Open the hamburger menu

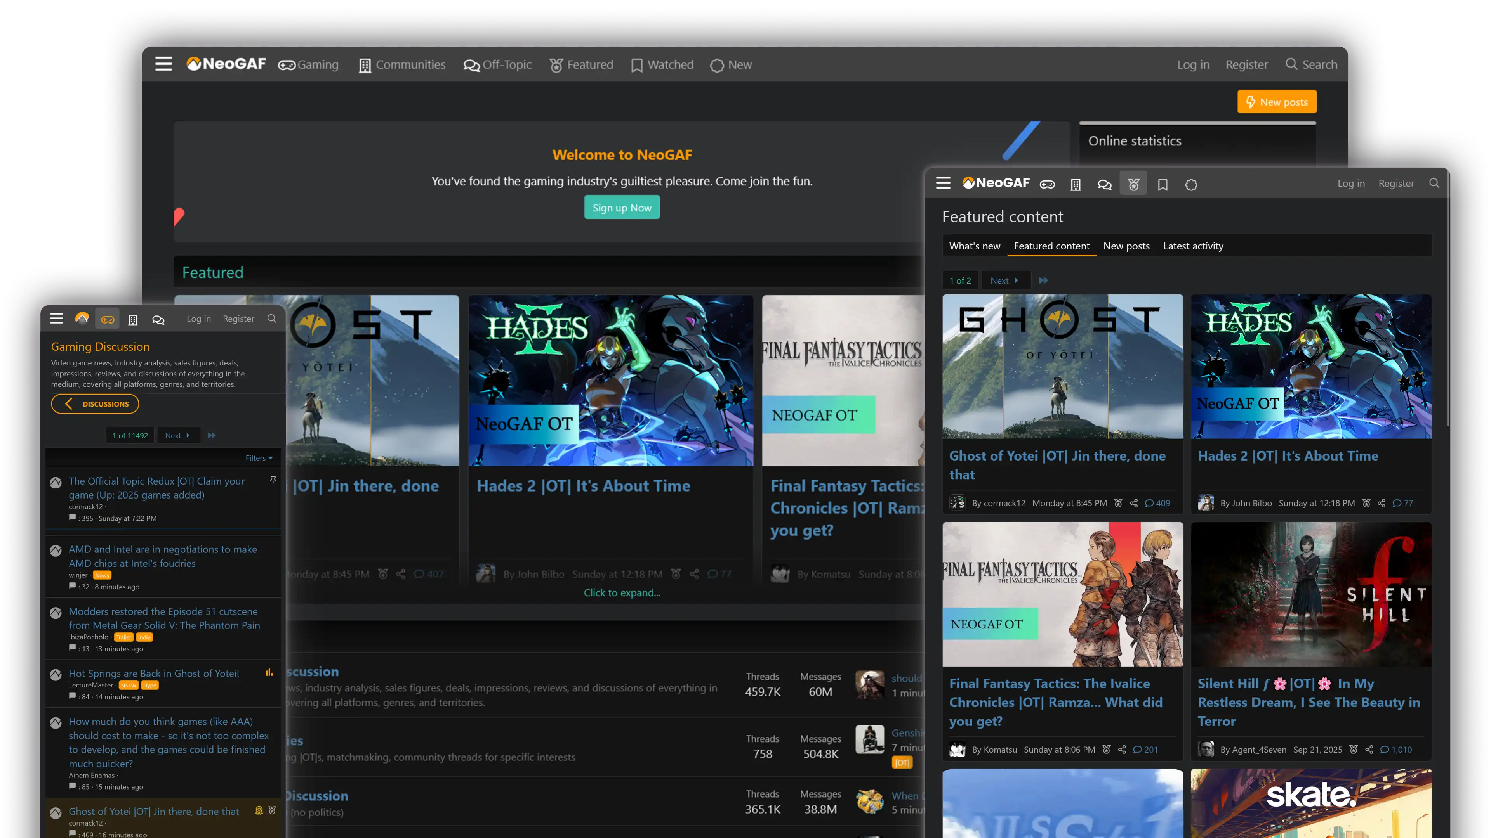pyautogui.click(x=164, y=64)
